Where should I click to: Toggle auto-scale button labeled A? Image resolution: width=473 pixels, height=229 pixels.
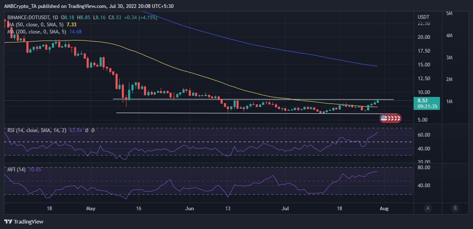[427, 208]
